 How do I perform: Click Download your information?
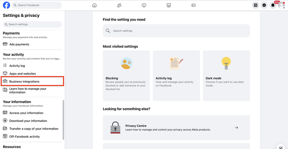(28, 121)
